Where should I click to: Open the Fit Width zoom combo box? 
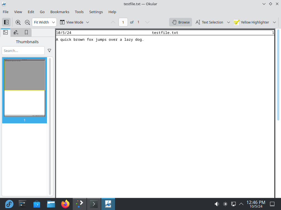(x=44, y=22)
